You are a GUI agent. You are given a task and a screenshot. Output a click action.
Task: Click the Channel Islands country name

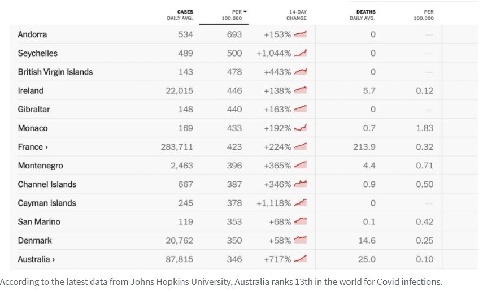click(47, 184)
